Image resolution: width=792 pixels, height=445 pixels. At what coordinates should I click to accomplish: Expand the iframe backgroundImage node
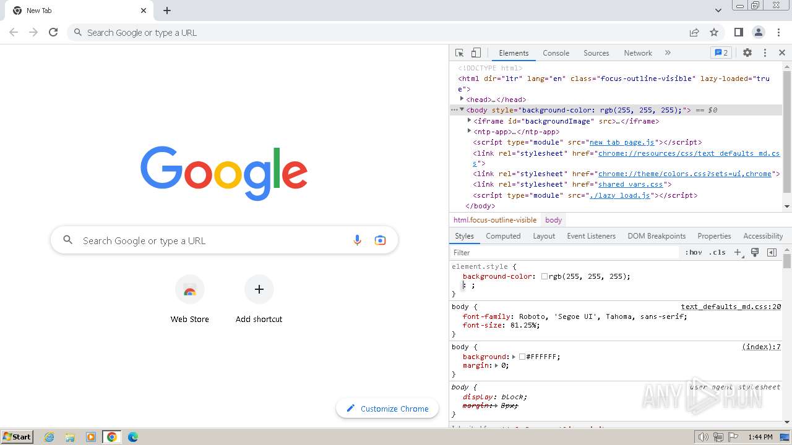(x=469, y=121)
